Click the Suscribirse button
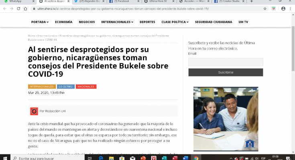 pyautogui.click(x=226, y=72)
